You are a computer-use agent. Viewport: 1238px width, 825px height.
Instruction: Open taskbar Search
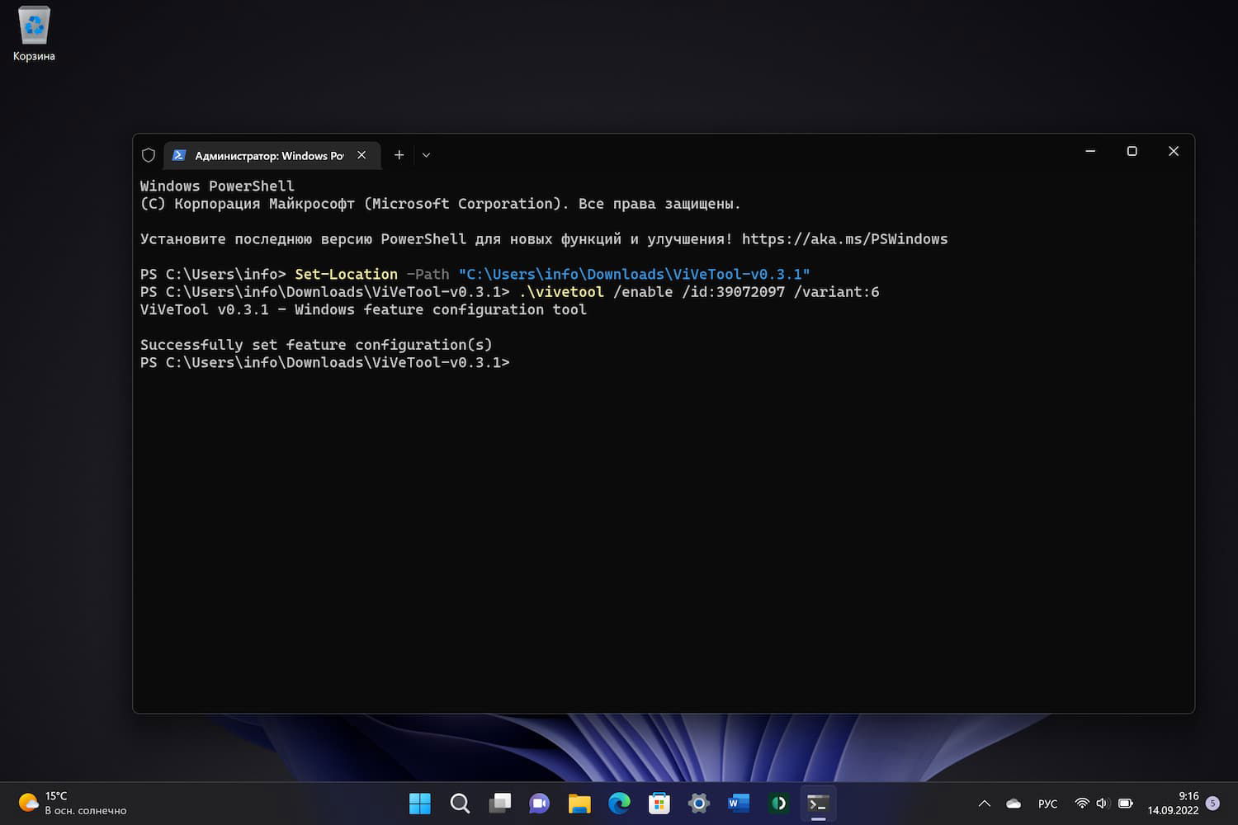(x=460, y=804)
